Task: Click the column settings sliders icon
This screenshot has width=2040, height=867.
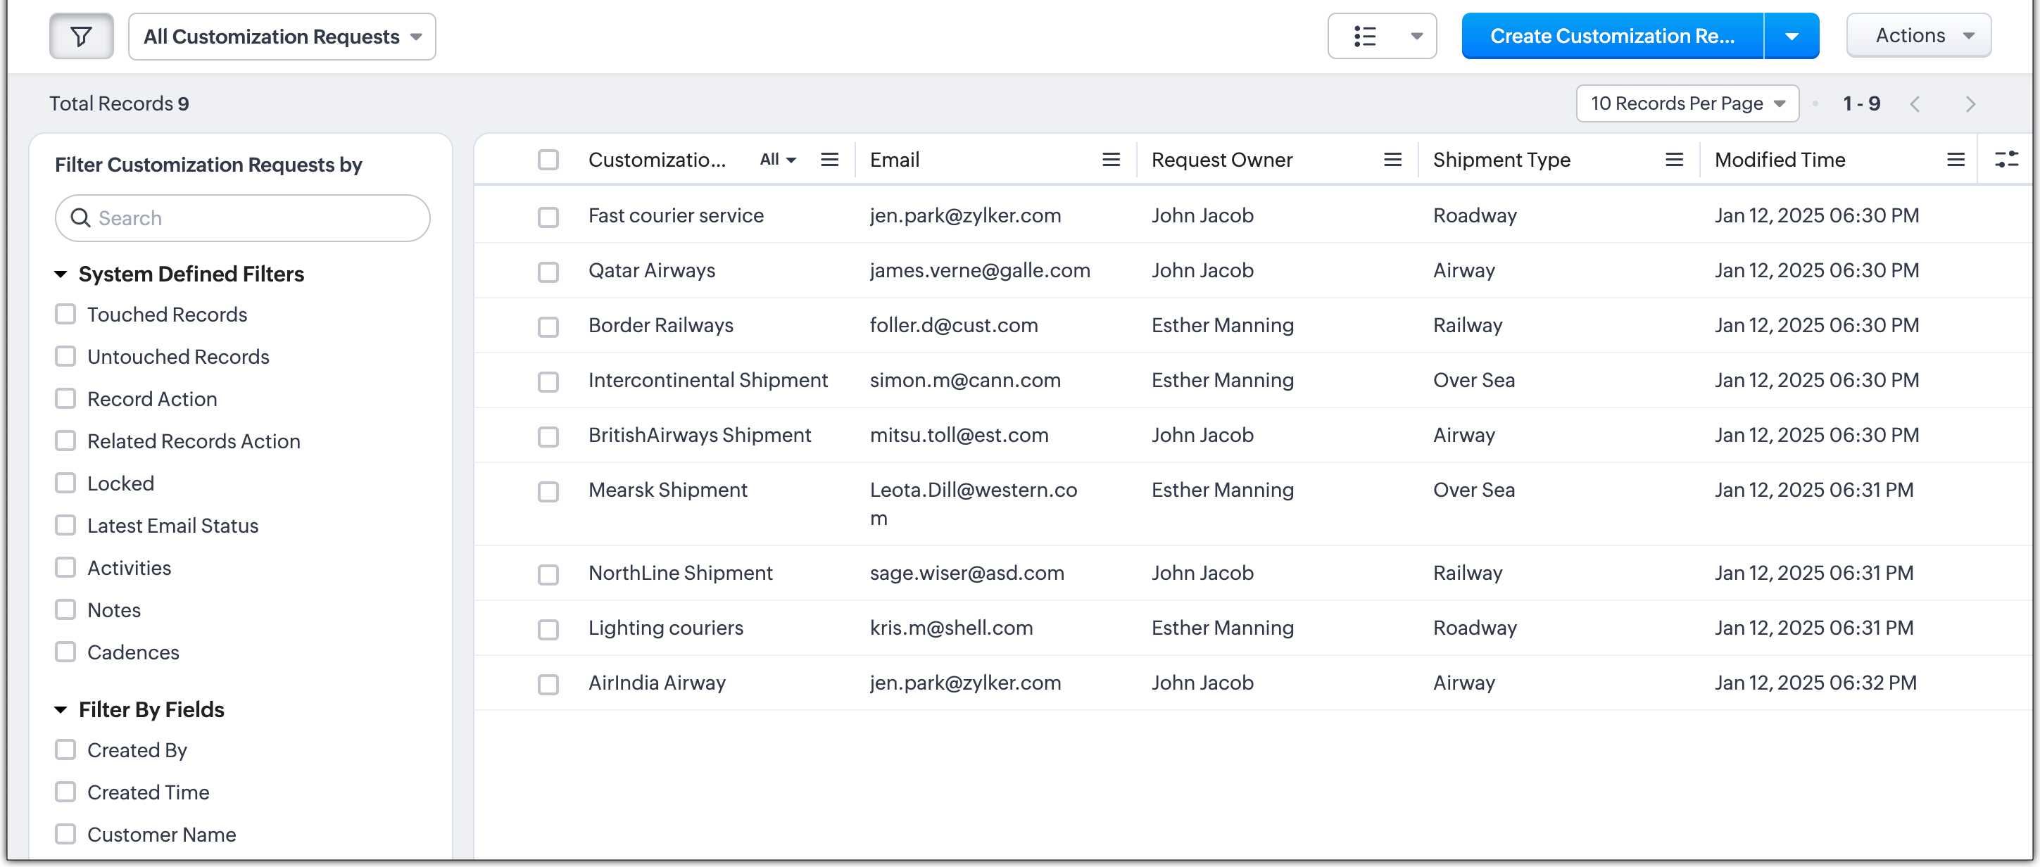Action: tap(2006, 160)
